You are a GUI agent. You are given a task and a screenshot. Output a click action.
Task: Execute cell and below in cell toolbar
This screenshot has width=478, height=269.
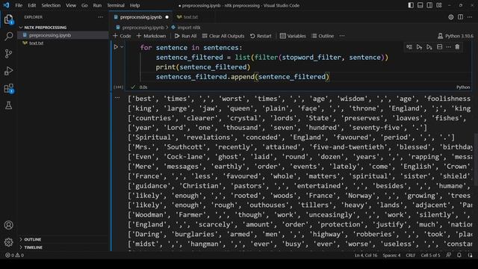(429, 47)
